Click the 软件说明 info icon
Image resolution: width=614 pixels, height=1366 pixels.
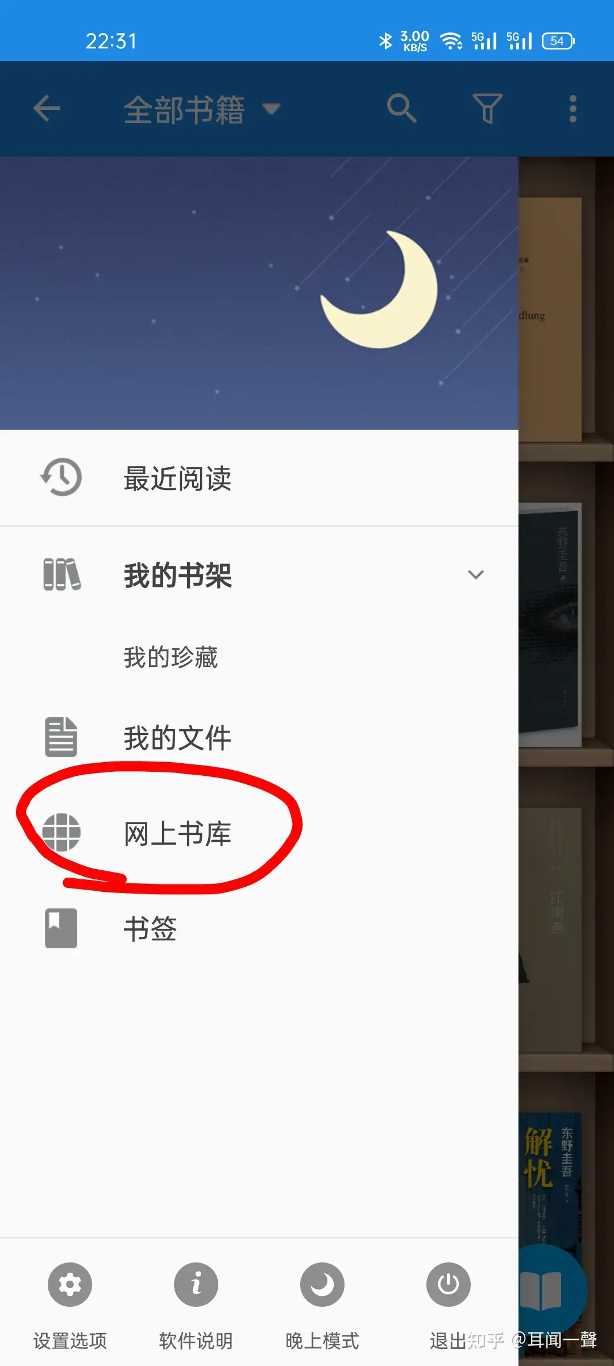click(x=196, y=1285)
